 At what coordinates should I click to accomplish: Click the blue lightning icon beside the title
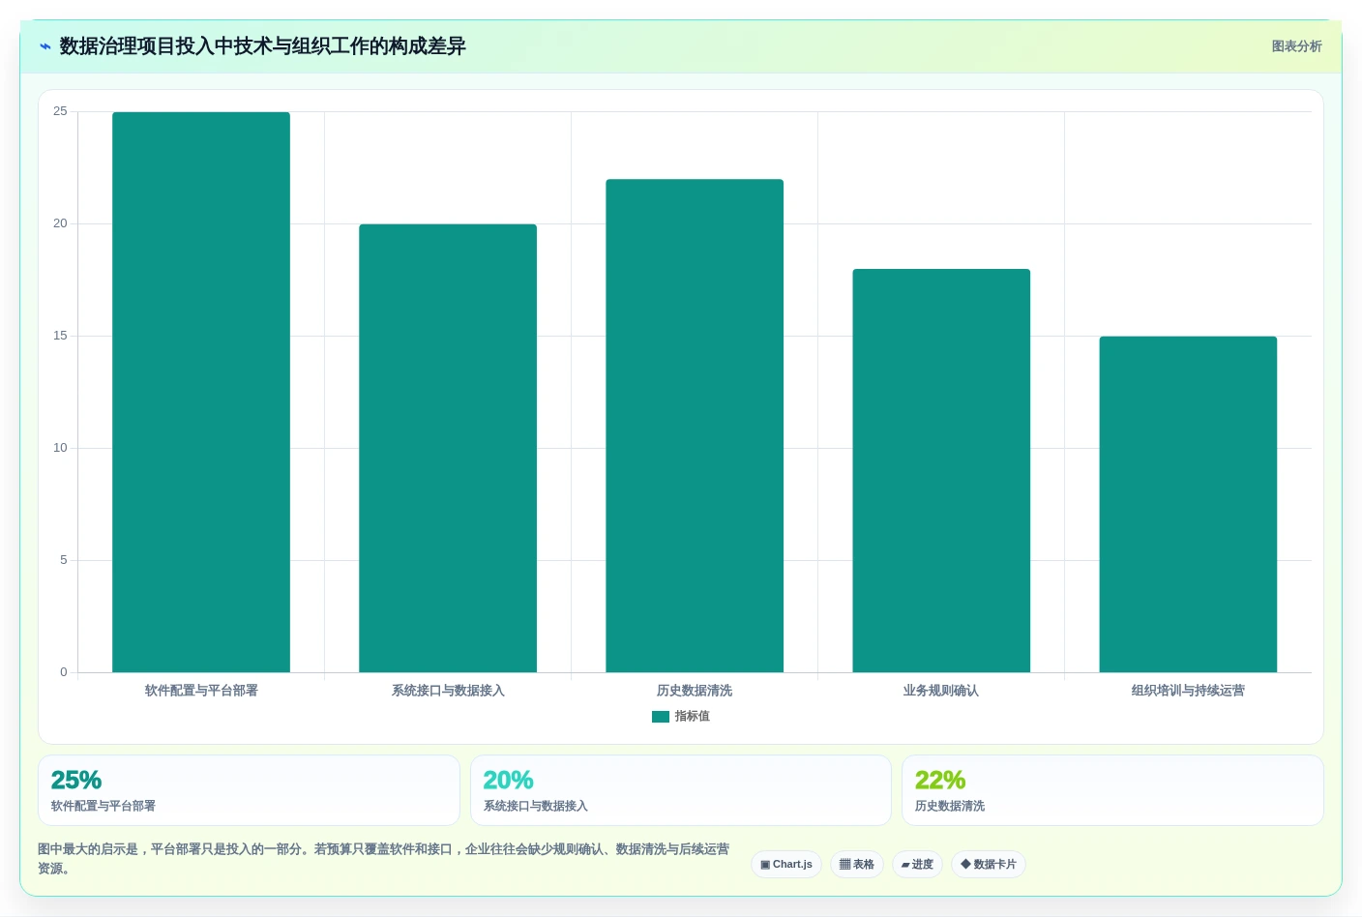pyautogui.click(x=45, y=46)
